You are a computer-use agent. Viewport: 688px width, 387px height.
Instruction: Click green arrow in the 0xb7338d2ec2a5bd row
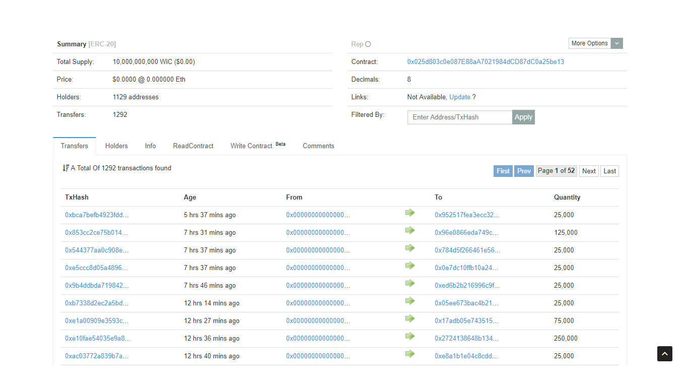410,301
